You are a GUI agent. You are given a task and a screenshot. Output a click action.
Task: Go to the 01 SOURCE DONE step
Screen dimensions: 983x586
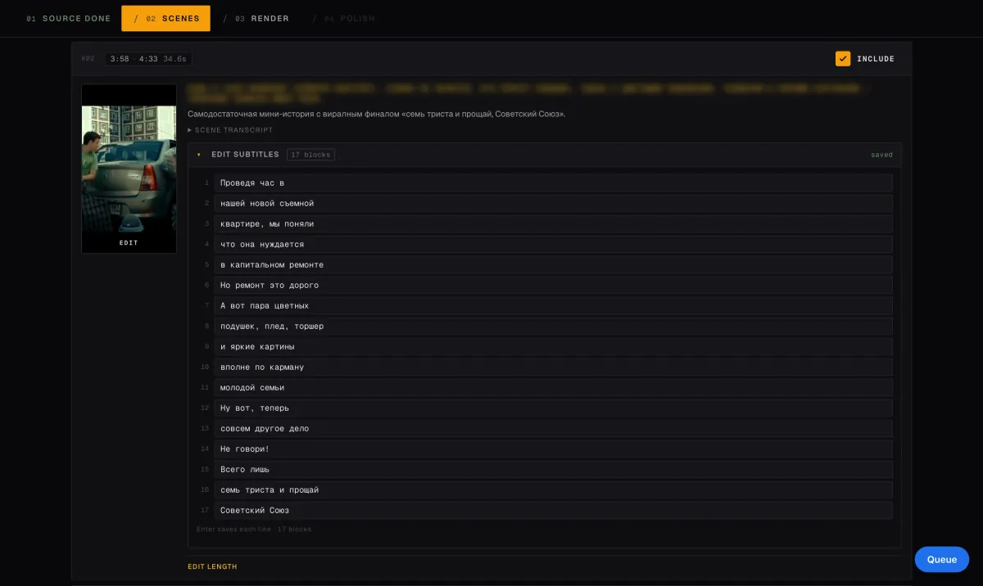click(x=69, y=19)
